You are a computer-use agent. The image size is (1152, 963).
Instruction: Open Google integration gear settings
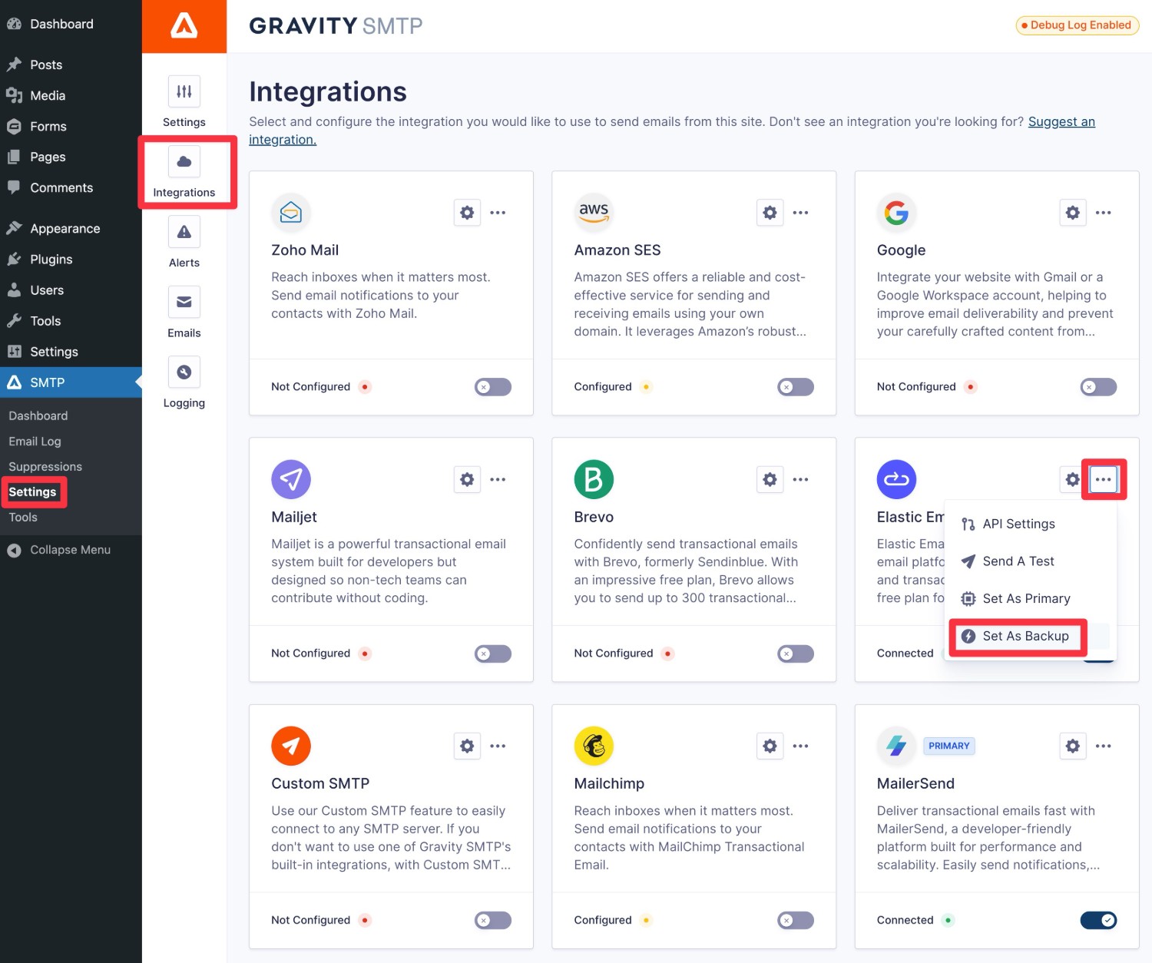[x=1073, y=213]
